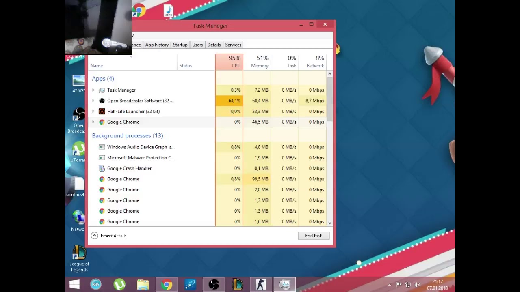Open the blue starry icon in taskbar
This screenshot has width=520, height=292.
pyautogui.click(x=190, y=284)
